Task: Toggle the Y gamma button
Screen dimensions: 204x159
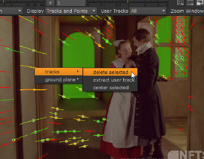Action: 50,3
